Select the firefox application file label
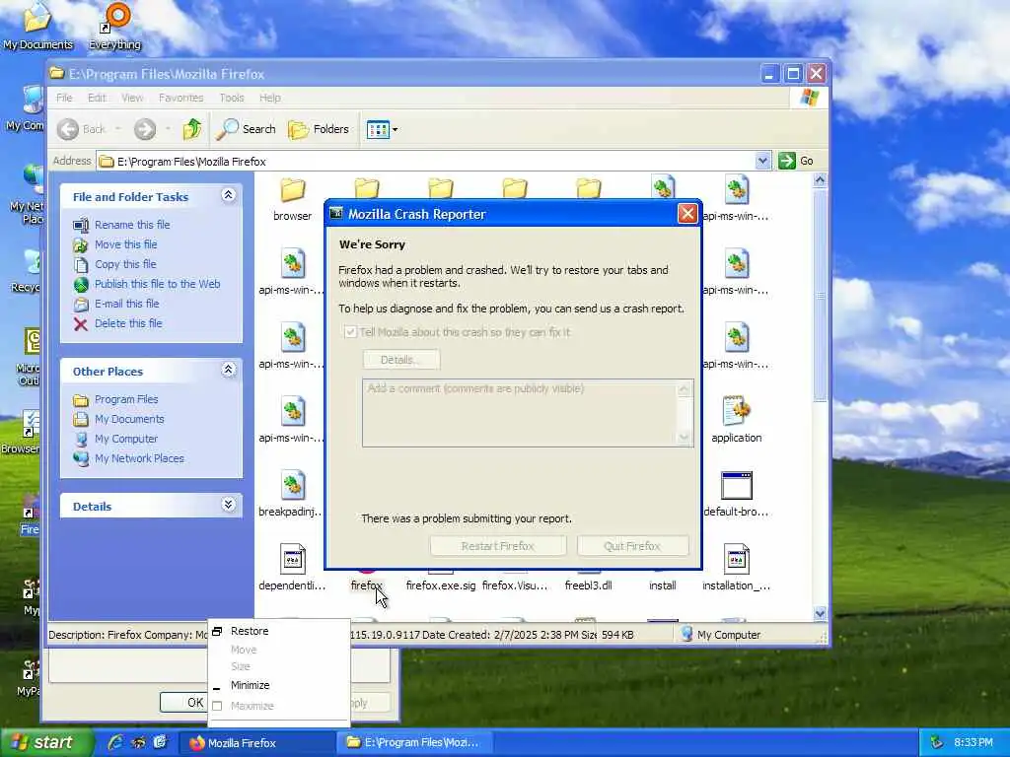The image size is (1010, 757). (367, 585)
